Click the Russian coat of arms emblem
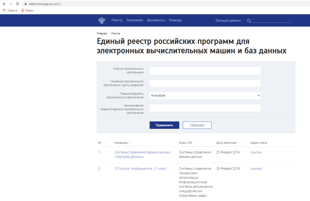 102,20
